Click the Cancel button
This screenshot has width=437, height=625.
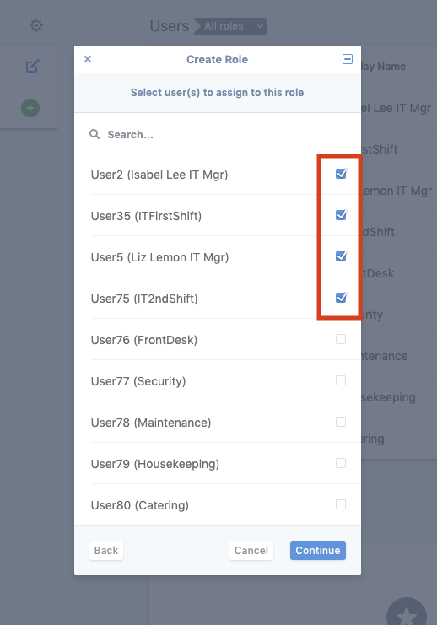(x=251, y=551)
